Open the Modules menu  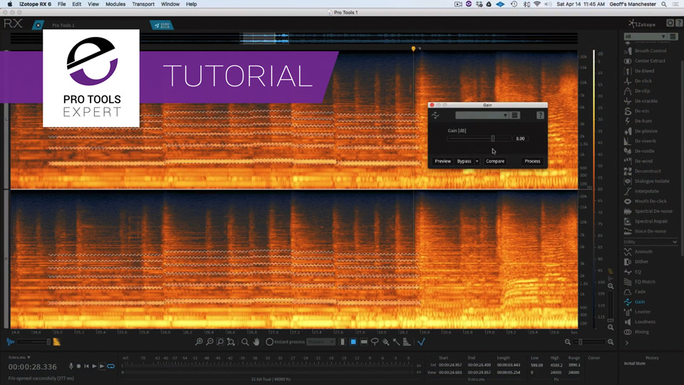click(115, 4)
